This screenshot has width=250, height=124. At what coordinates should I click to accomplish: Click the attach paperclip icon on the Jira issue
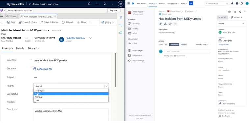click(x=161, y=24)
